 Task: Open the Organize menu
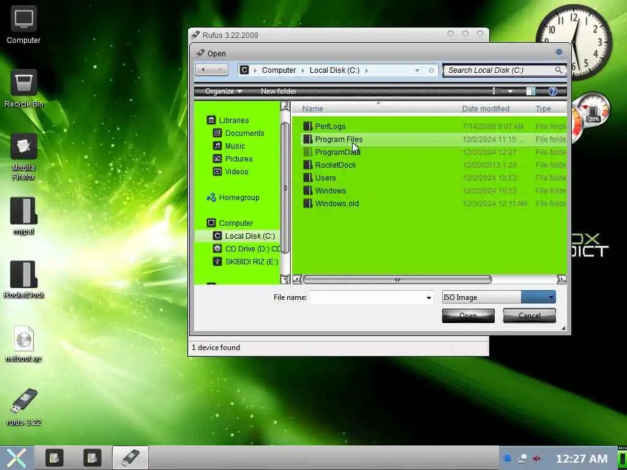(x=223, y=91)
